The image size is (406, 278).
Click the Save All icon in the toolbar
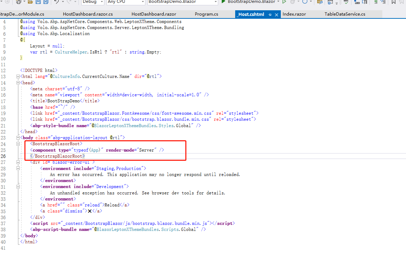[x=46, y=2]
